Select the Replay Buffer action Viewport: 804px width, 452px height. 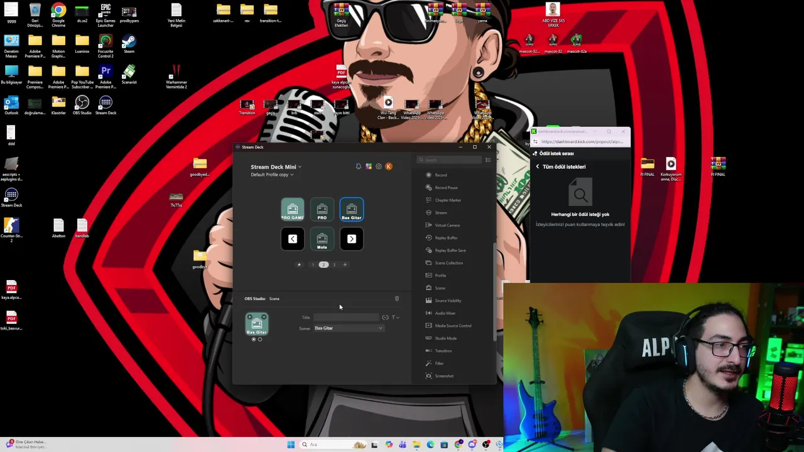(x=442, y=238)
